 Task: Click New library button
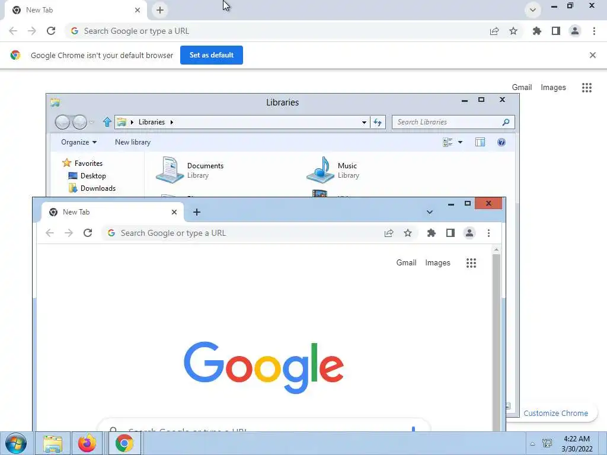pos(133,142)
